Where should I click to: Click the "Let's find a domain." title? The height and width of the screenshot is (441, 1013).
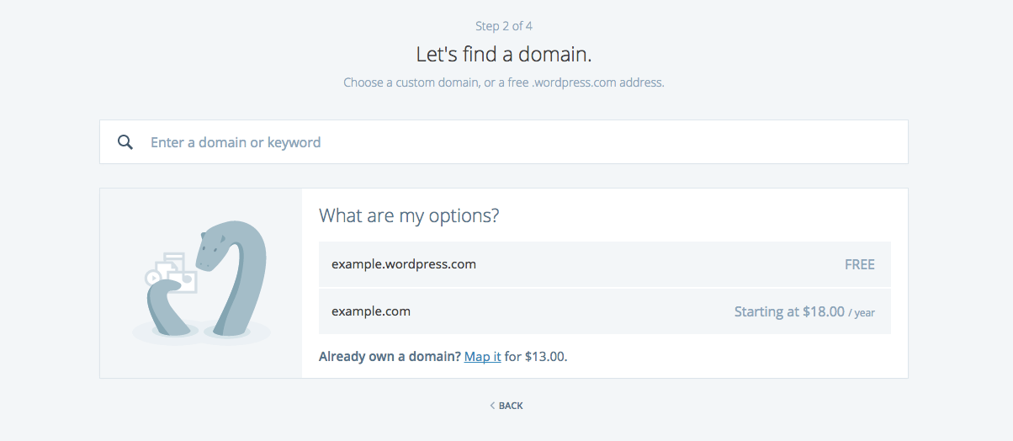504,55
